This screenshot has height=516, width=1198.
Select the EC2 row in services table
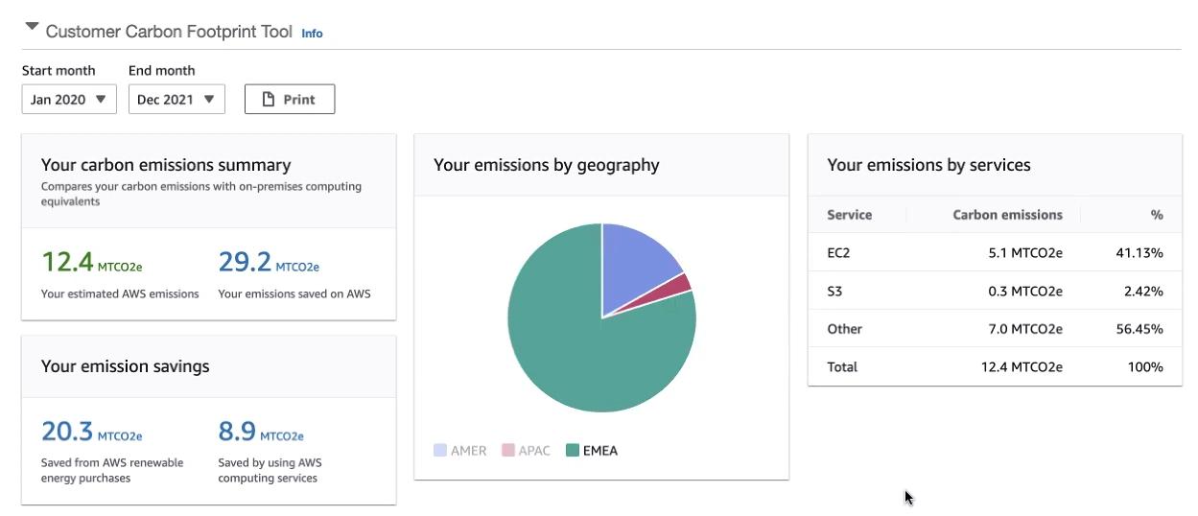tap(994, 253)
